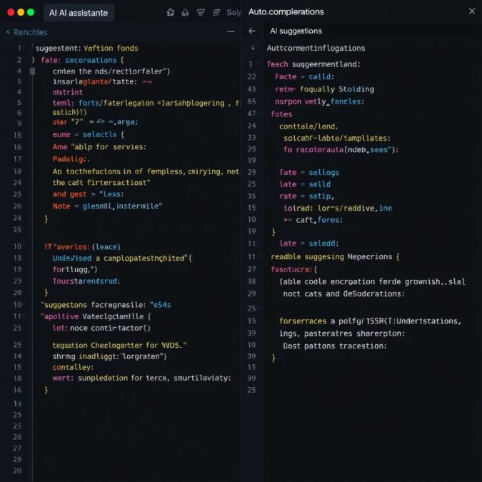
Task: Click the line '1T"averles:(leace)'
Action: click(82, 247)
